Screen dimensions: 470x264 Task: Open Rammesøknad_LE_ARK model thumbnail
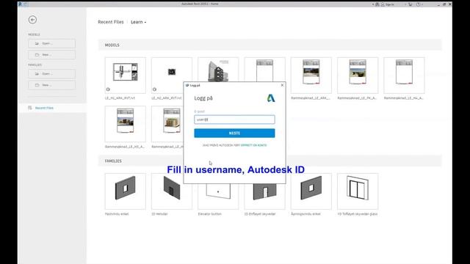click(x=311, y=75)
